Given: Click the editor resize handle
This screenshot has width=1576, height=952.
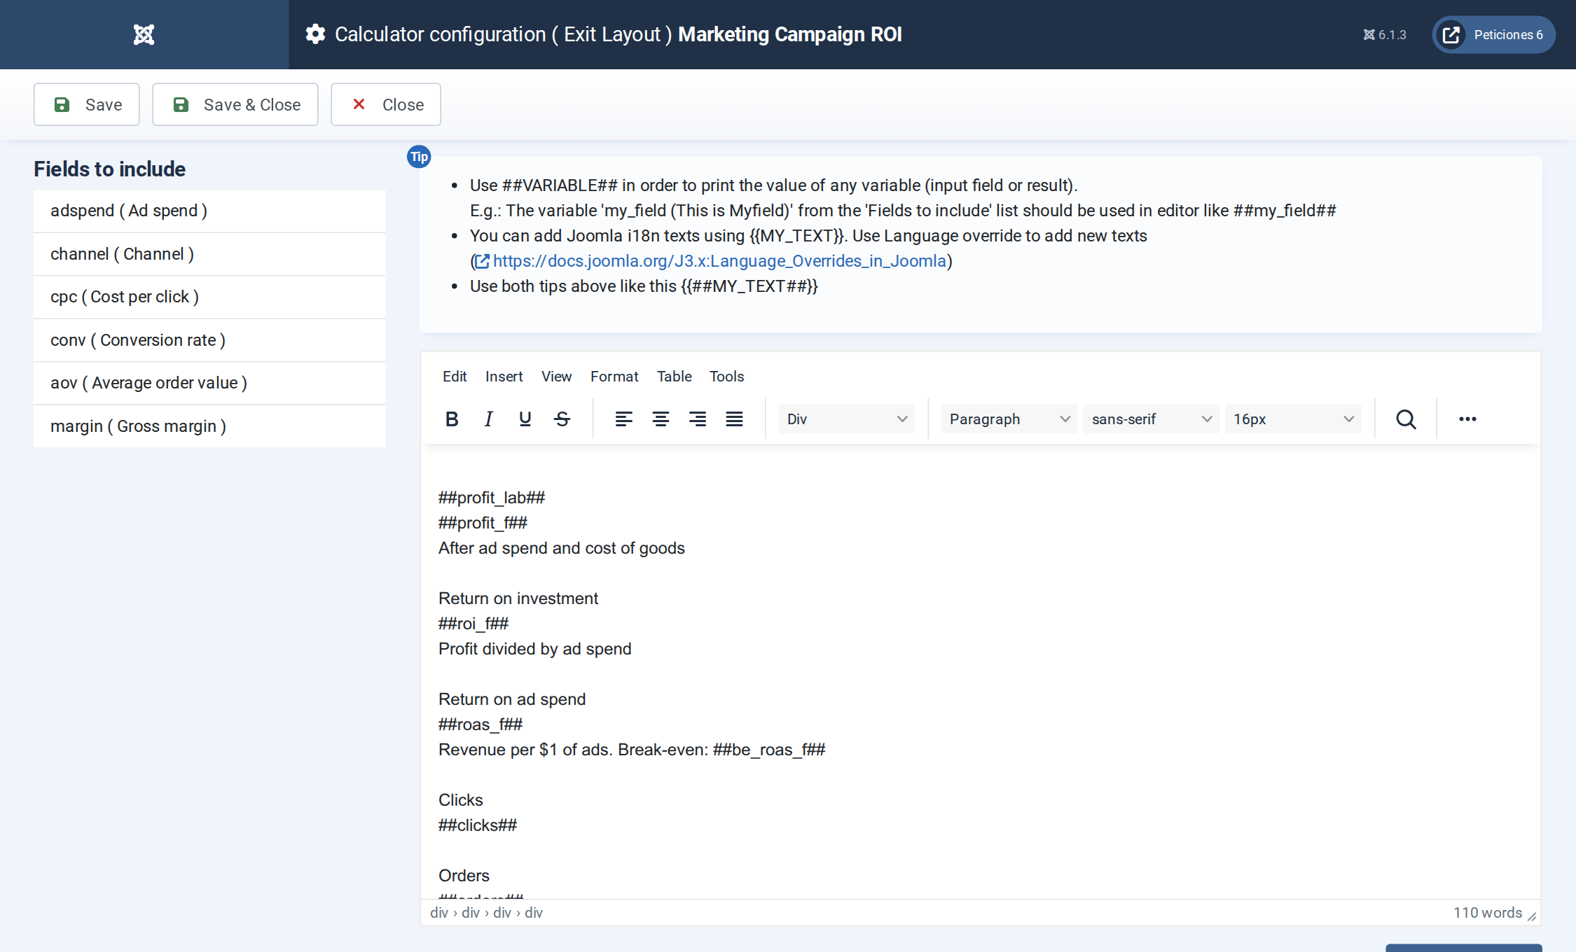Looking at the screenshot, I should 1532,916.
